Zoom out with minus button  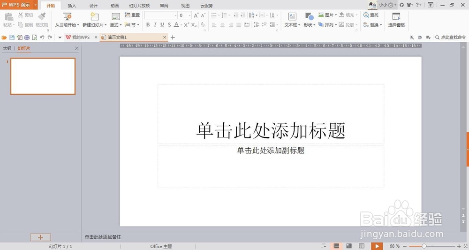click(406, 246)
